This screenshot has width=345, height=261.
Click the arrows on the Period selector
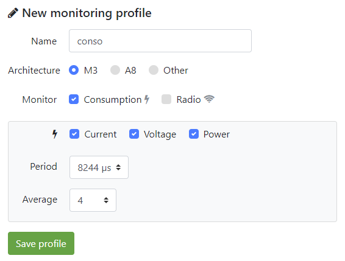click(x=118, y=167)
